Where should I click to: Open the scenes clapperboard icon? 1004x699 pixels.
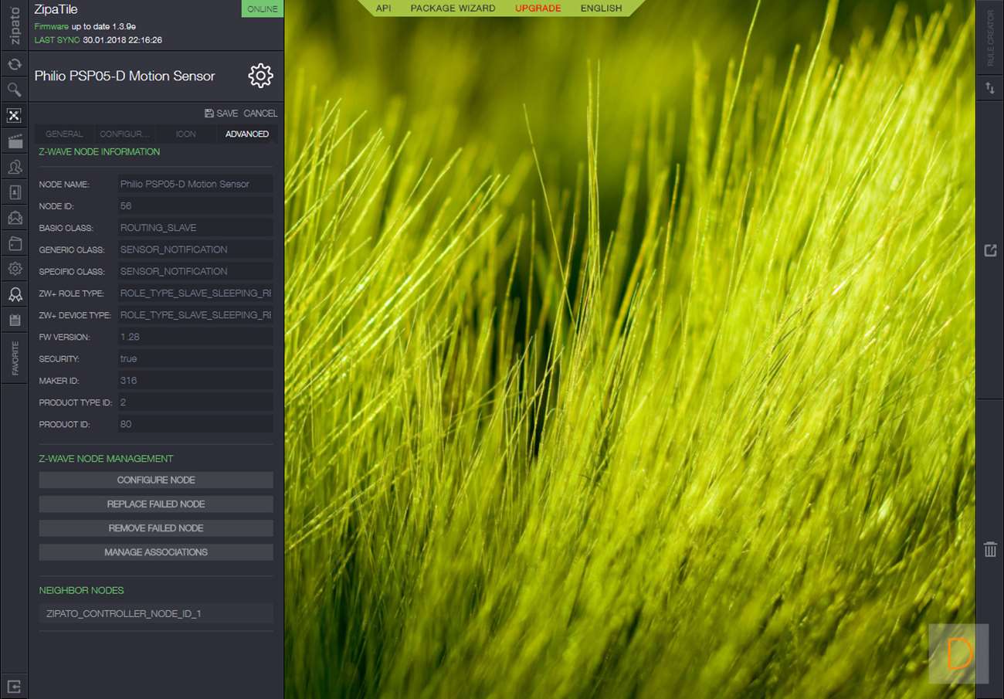point(14,141)
